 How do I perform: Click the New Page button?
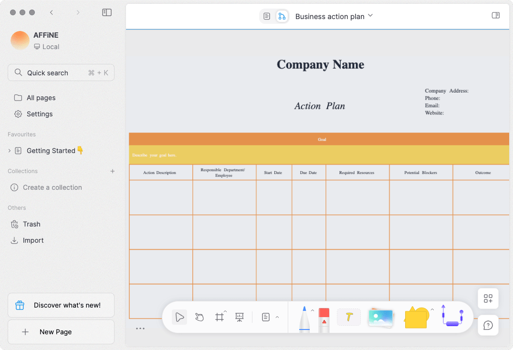click(61, 331)
